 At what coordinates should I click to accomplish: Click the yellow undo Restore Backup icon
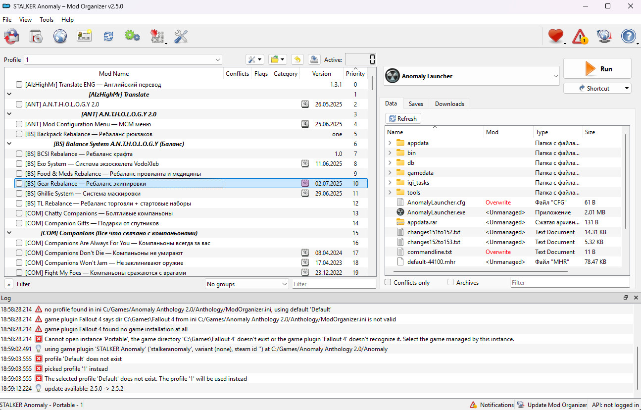(x=297, y=59)
